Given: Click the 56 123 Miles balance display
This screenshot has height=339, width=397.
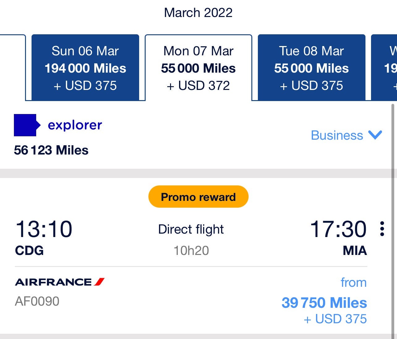Looking at the screenshot, I should tap(51, 150).
